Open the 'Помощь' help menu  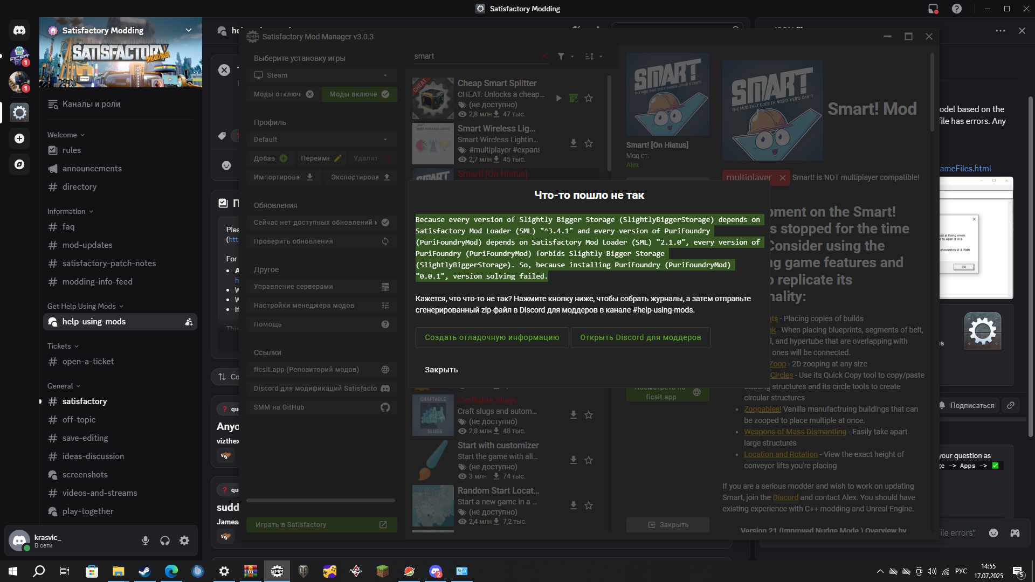click(x=322, y=324)
